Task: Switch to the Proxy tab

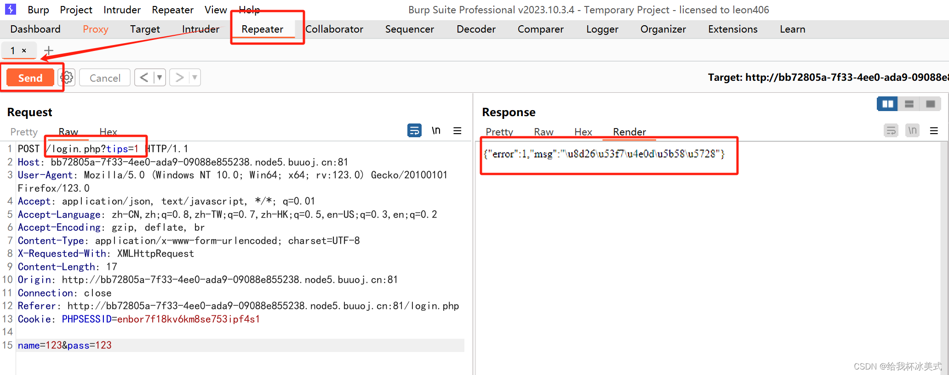Action: pyautogui.click(x=96, y=29)
